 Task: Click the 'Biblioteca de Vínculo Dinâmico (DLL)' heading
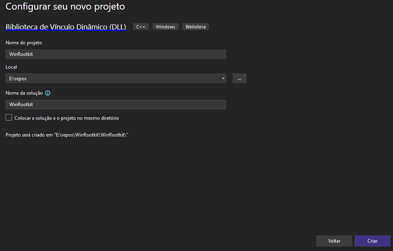66,27
